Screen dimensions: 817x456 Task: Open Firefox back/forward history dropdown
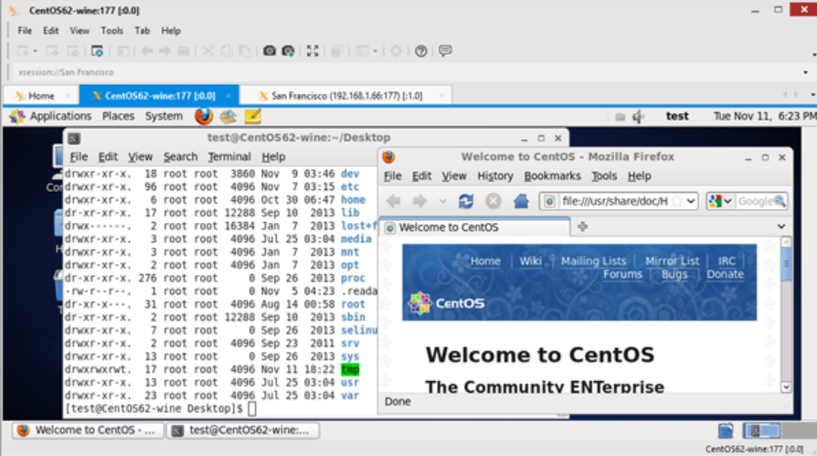pyautogui.click(x=442, y=201)
